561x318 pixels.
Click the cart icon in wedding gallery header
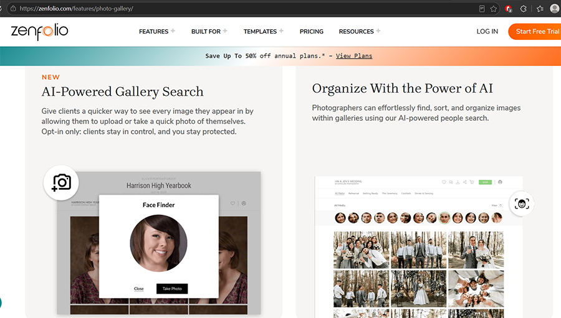pyautogui.click(x=472, y=182)
